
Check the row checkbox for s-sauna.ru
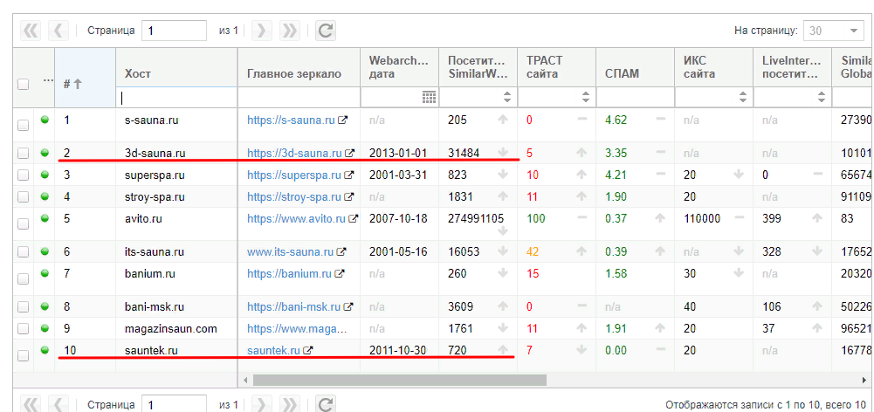(x=23, y=126)
